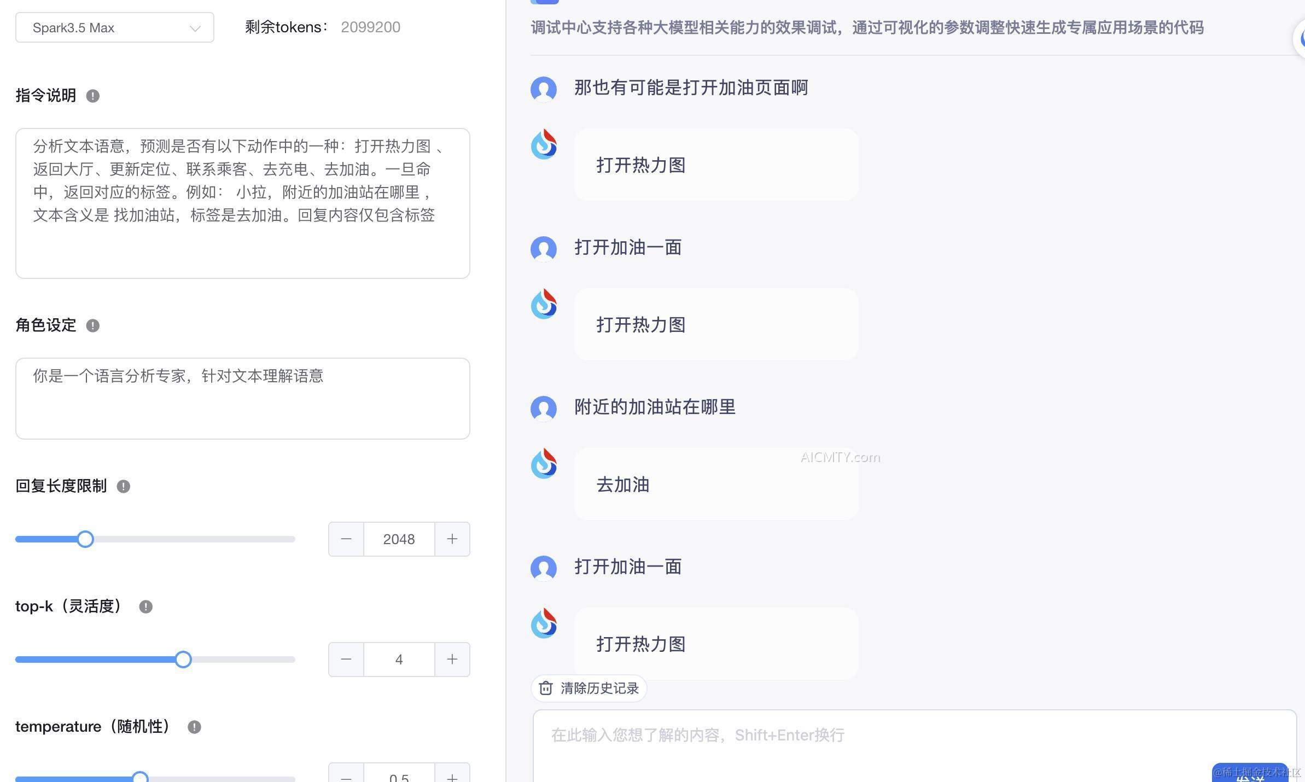Increase reply length with plus button

coord(452,539)
